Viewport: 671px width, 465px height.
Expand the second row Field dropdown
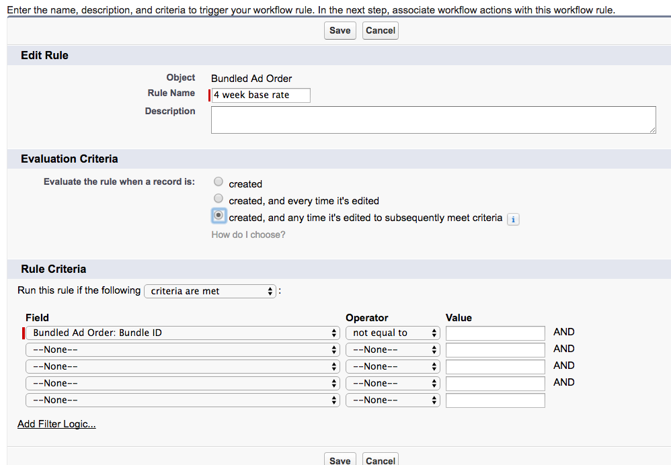[x=183, y=350]
